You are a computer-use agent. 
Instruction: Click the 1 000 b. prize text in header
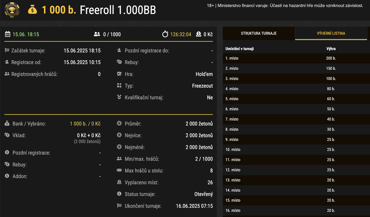[59, 10]
